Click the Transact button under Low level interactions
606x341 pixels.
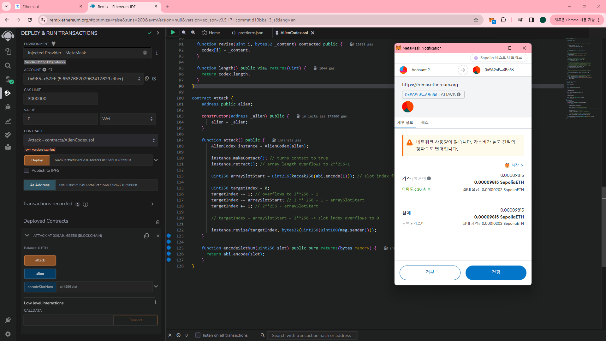[x=136, y=320]
